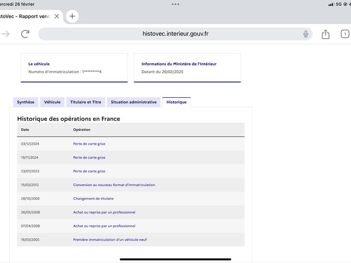The height and width of the screenshot is (263, 351).
Task: Close the HistoVec Rapport tab
Action: click(x=57, y=16)
